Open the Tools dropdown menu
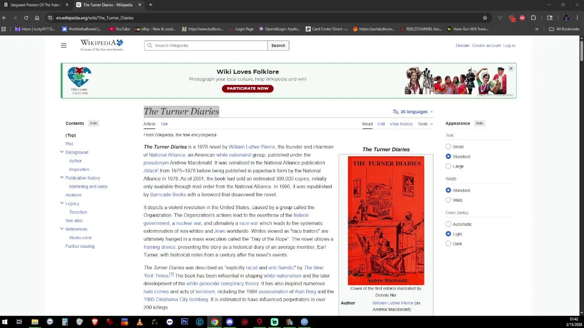 click(425, 124)
